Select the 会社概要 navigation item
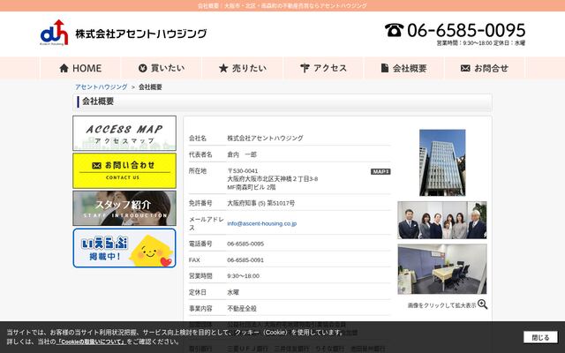565x353 pixels. click(x=404, y=68)
